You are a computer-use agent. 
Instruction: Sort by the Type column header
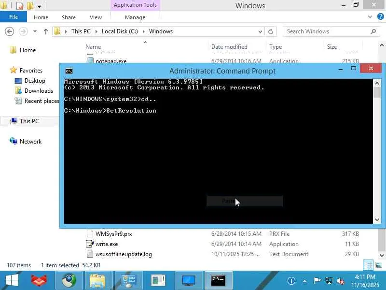point(276,46)
